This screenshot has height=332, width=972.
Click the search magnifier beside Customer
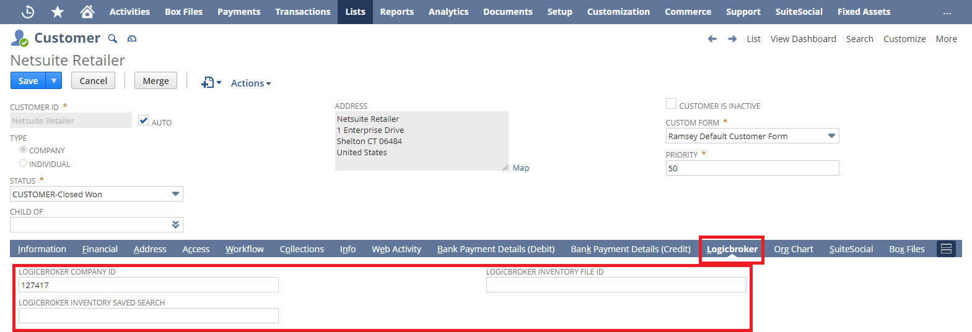pyautogui.click(x=113, y=39)
